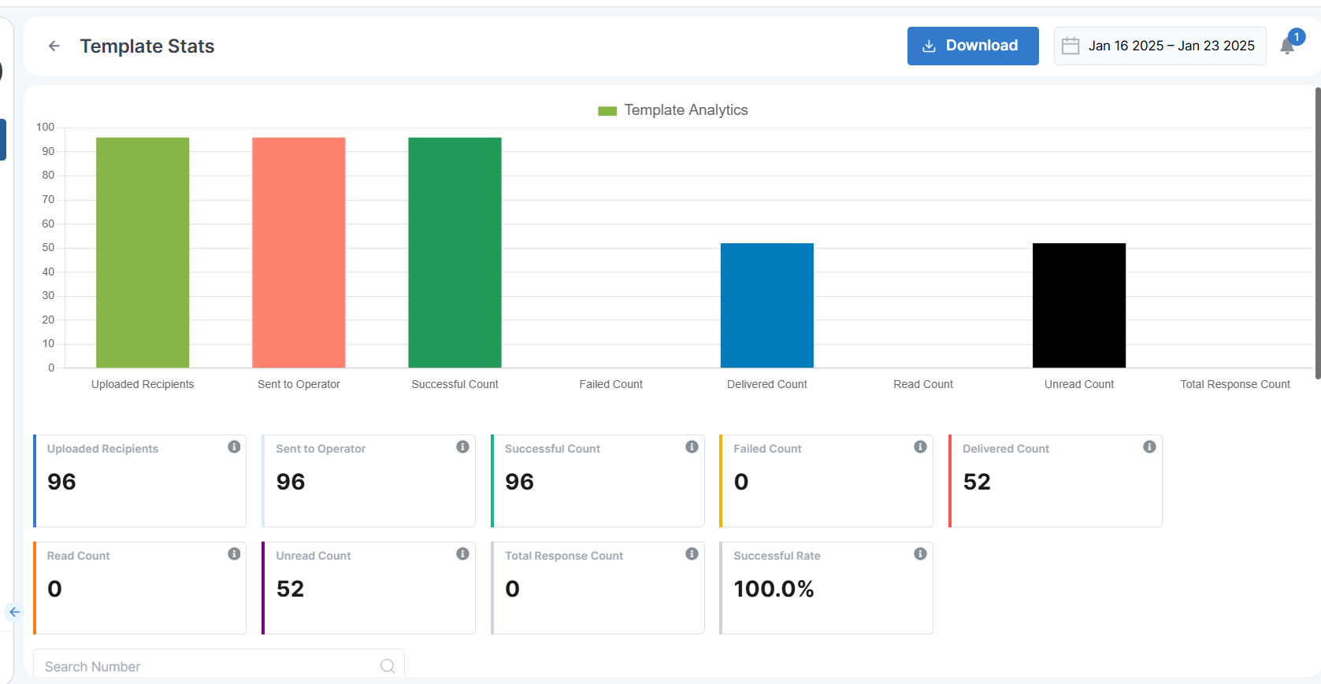This screenshot has height=684, width=1321.
Task: Click info icon on Sent to Operator card
Action: tap(462, 447)
